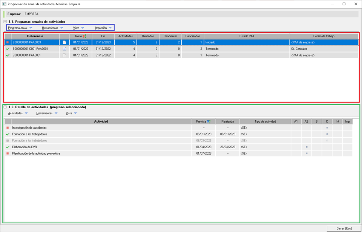Open the Actividades menu in detail section
The height and width of the screenshot is (232, 362).
point(18,113)
